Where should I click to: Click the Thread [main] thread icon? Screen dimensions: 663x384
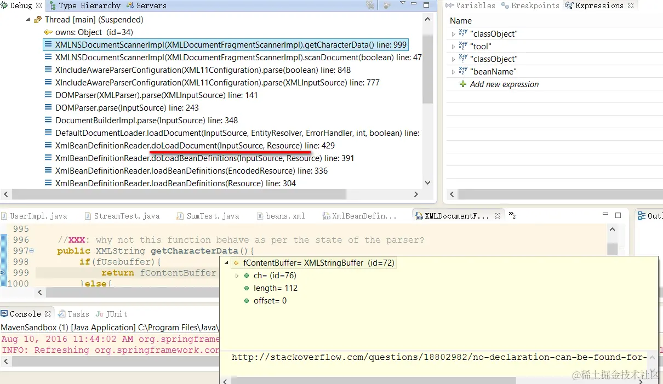(38, 20)
